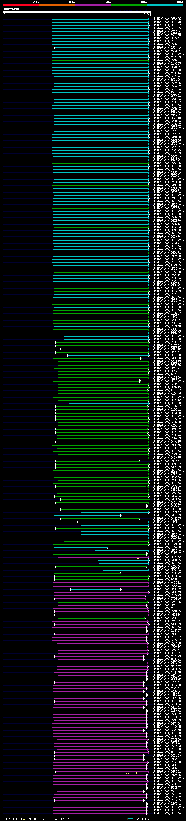Open hit UniRef100_B8LZJ5
186x821 pixels.
coord(167,362)
